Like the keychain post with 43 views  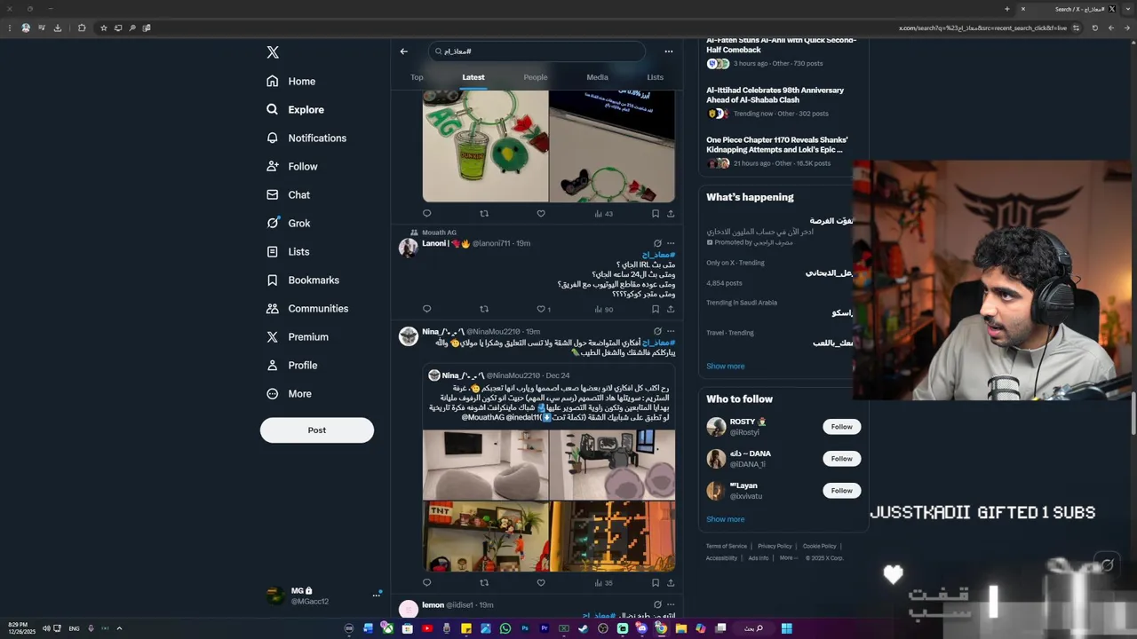point(541,213)
